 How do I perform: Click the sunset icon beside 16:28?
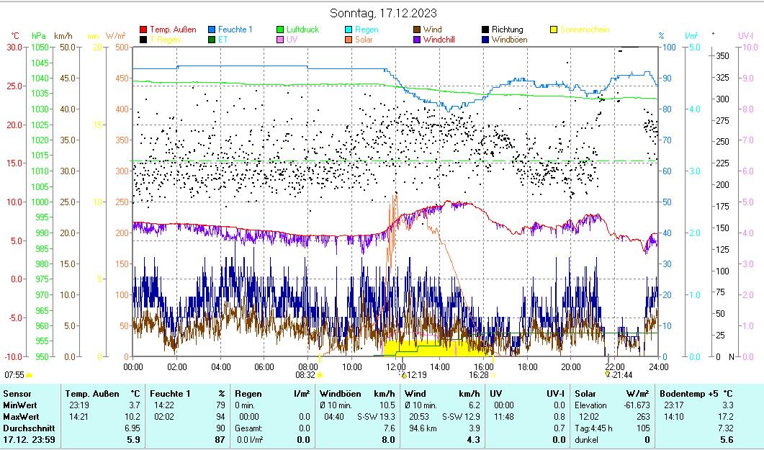pyautogui.click(x=493, y=375)
